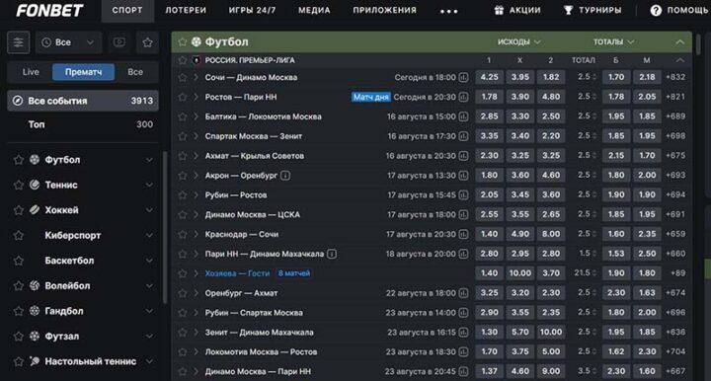Open the gift icon for Акции
711x381 pixels.
click(499, 10)
